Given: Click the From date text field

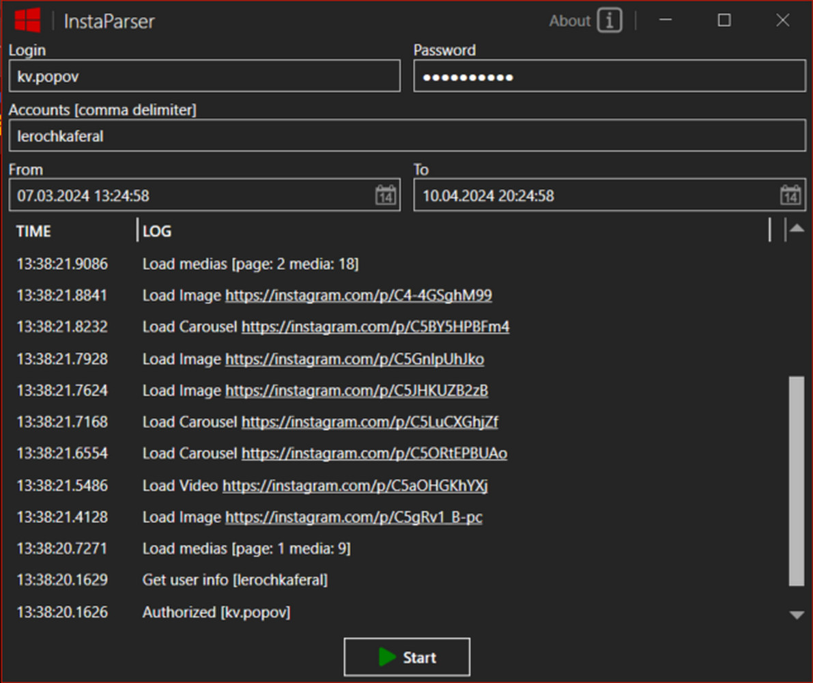Looking at the screenshot, I should [x=191, y=196].
